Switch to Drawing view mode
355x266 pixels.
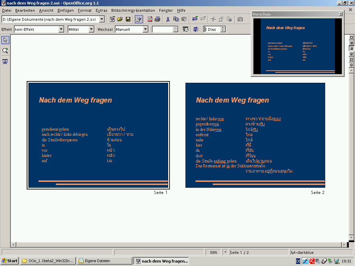[x=352, y=37]
